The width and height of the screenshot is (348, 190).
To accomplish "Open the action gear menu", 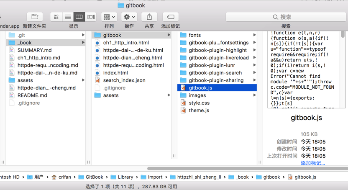I will 129,17.
